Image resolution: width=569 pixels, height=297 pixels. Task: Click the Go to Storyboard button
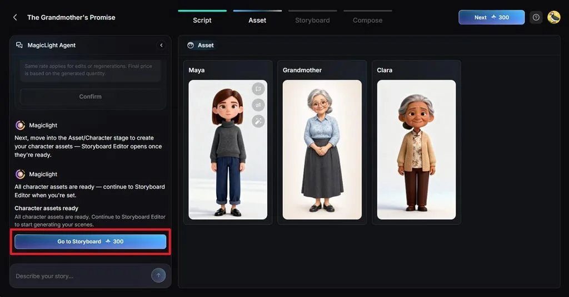pyautogui.click(x=91, y=241)
